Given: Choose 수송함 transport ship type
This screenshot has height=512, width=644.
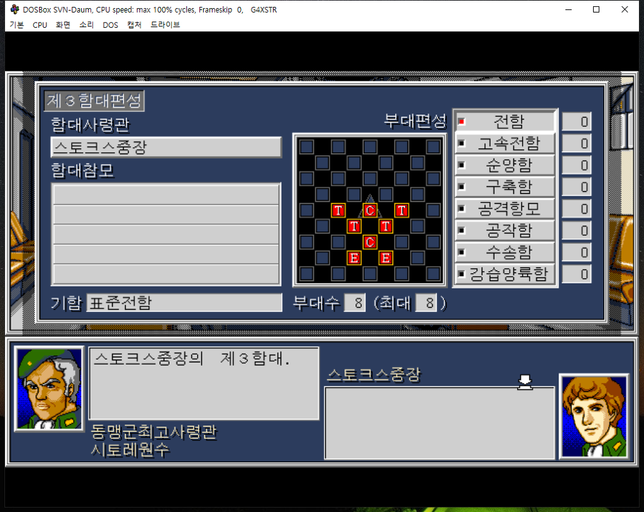Looking at the screenshot, I should pos(505,252).
